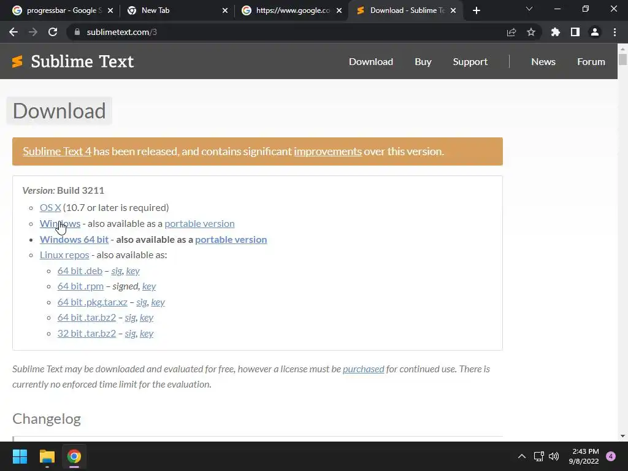Screen dimensions: 628x471
Task: Open key link for 64 bit .tar.bz2
Action: 147,318
